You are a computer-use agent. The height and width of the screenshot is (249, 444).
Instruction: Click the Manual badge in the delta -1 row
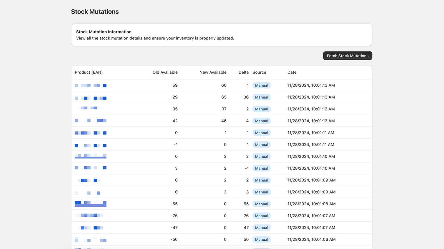pos(261,168)
